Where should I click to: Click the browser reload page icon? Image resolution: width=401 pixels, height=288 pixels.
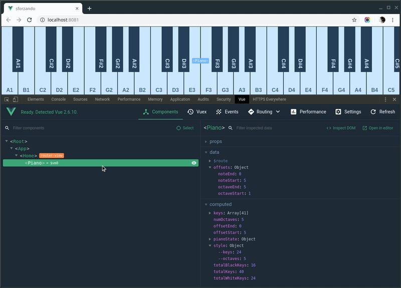(30, 20)
